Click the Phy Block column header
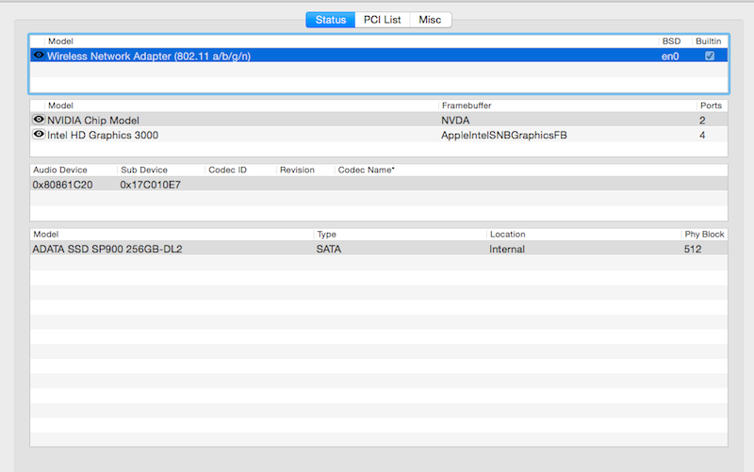754x472 pixels. (704, 234)
